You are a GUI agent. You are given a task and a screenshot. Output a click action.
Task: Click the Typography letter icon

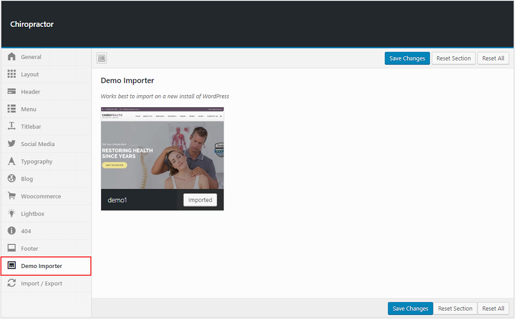click(x=12, y=161)
